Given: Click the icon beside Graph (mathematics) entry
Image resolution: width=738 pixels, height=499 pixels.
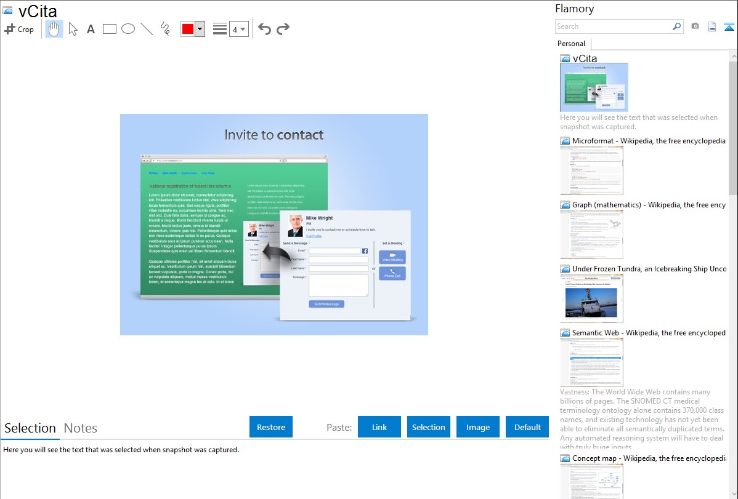Looking at the screenshot, I should pyautogui.click(x=565, y=205).
